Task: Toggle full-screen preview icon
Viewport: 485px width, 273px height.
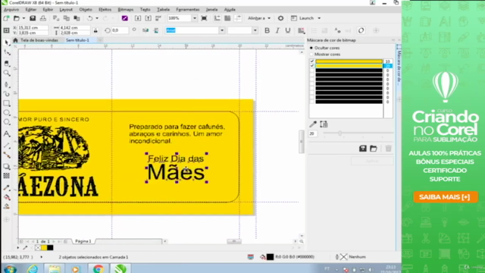Action: tap(204, 18)
